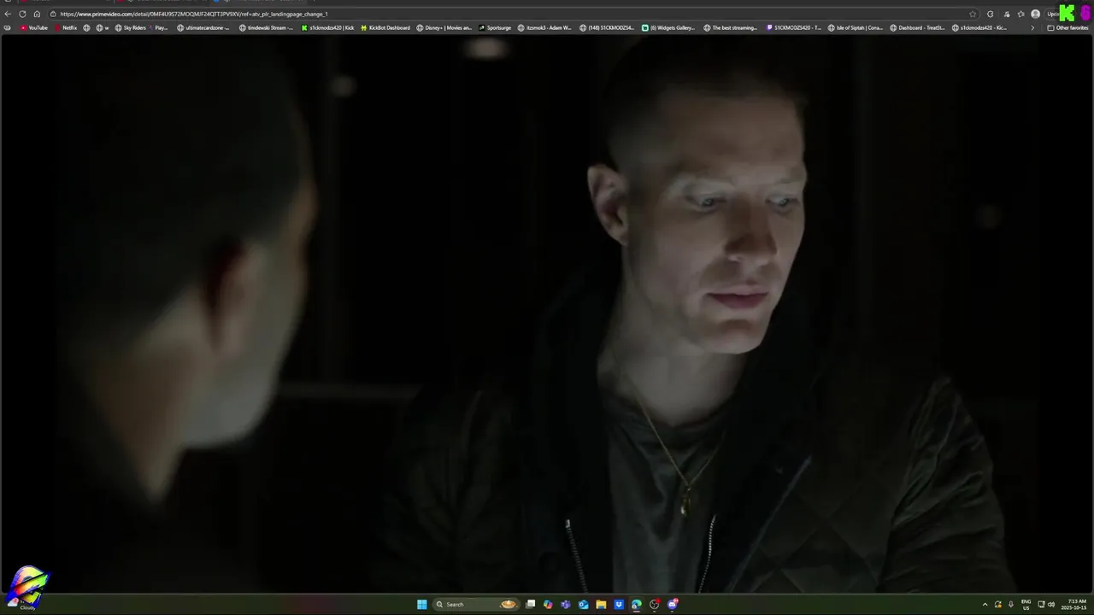Viewport: 1094px width, 615px height.
Task: Open the Other favorites folder
Action: 1068,28
